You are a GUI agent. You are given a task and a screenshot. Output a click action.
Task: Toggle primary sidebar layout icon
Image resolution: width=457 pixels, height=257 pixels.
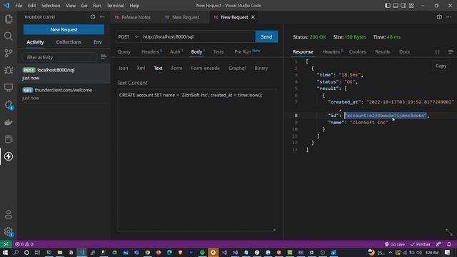coord(388,6)
